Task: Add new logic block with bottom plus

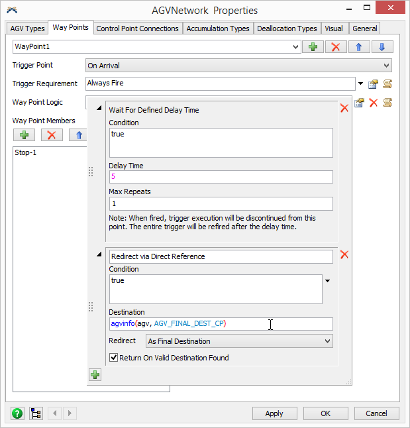Action: [x=95, y=375]
